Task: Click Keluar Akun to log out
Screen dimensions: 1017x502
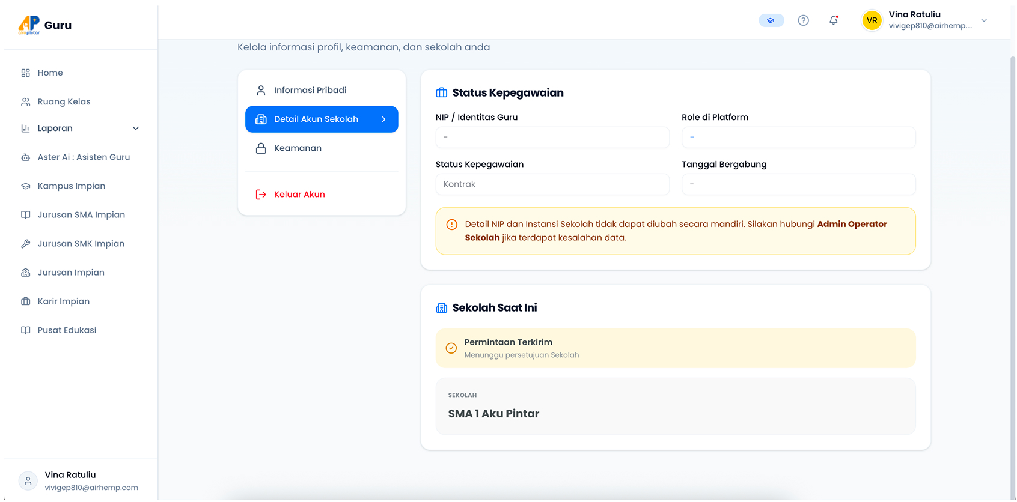Action: [x=322, y=195]
